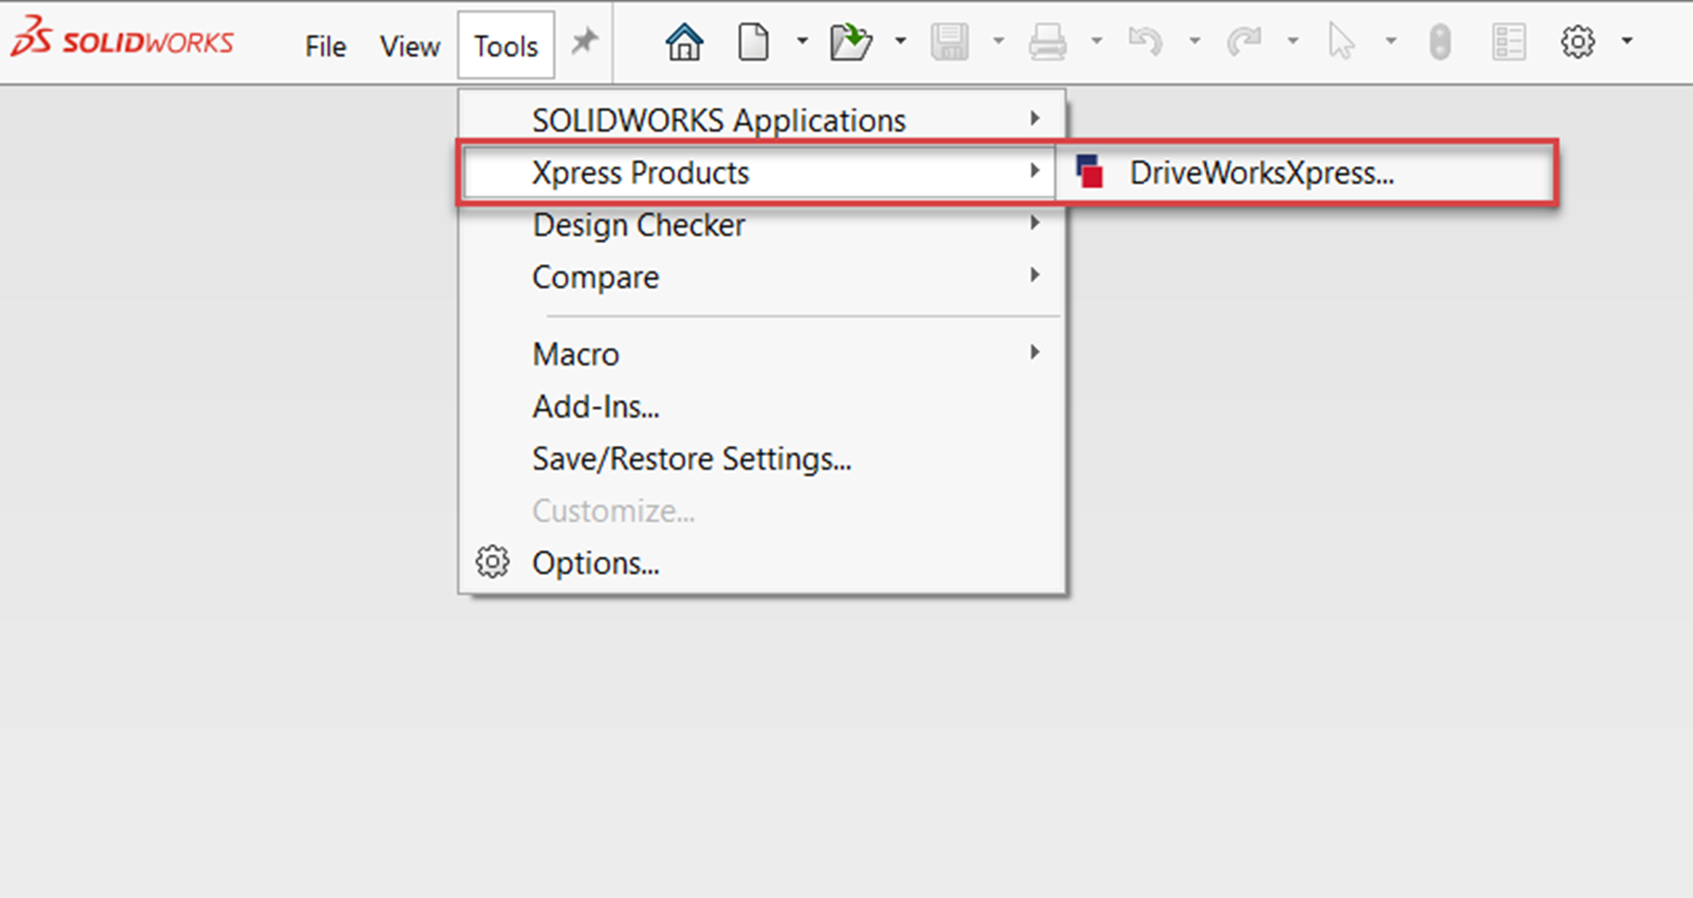Undo the last action

click(x=1146, y=40)
